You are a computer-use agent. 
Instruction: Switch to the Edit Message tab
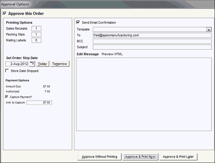(x=88, y=54)
